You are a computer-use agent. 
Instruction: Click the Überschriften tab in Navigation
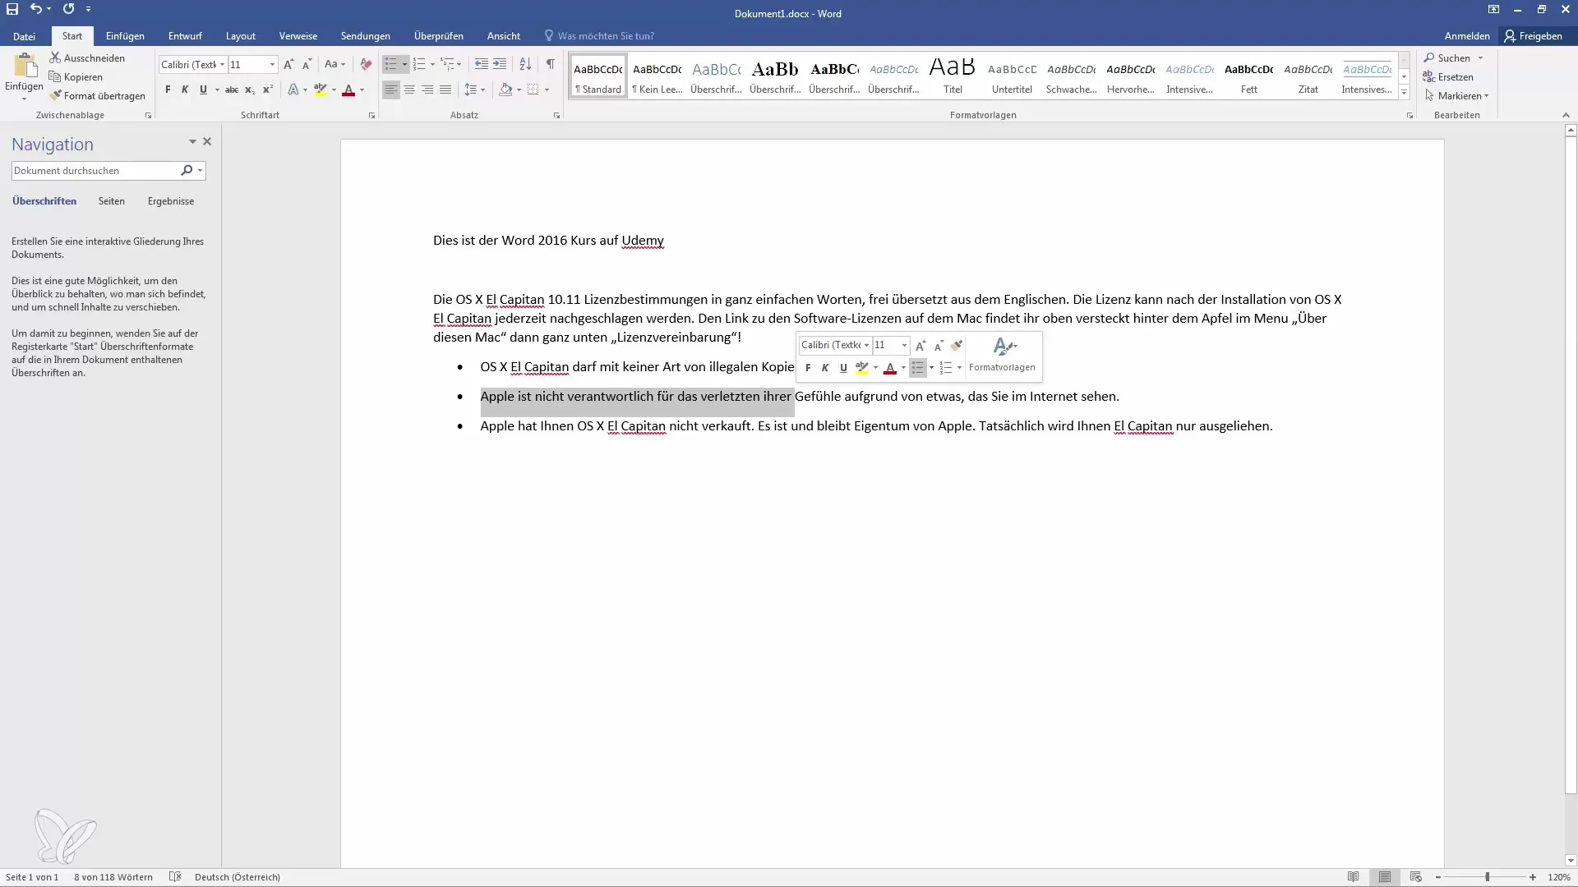[x=44, y=200]
